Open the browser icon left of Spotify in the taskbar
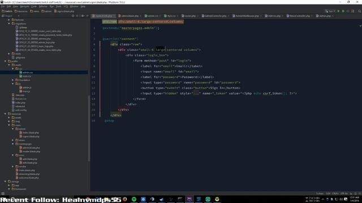 click(x=124, y=199)
